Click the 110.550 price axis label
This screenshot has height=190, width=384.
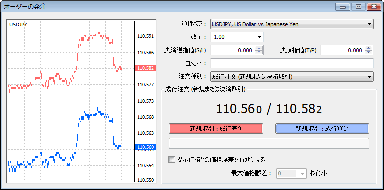(x=146, y=180)
